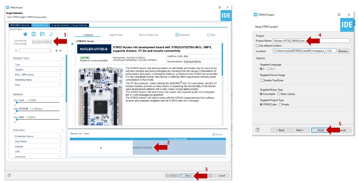
Task: Click the reset filters circular arrow icon
Action: (51, 34)
